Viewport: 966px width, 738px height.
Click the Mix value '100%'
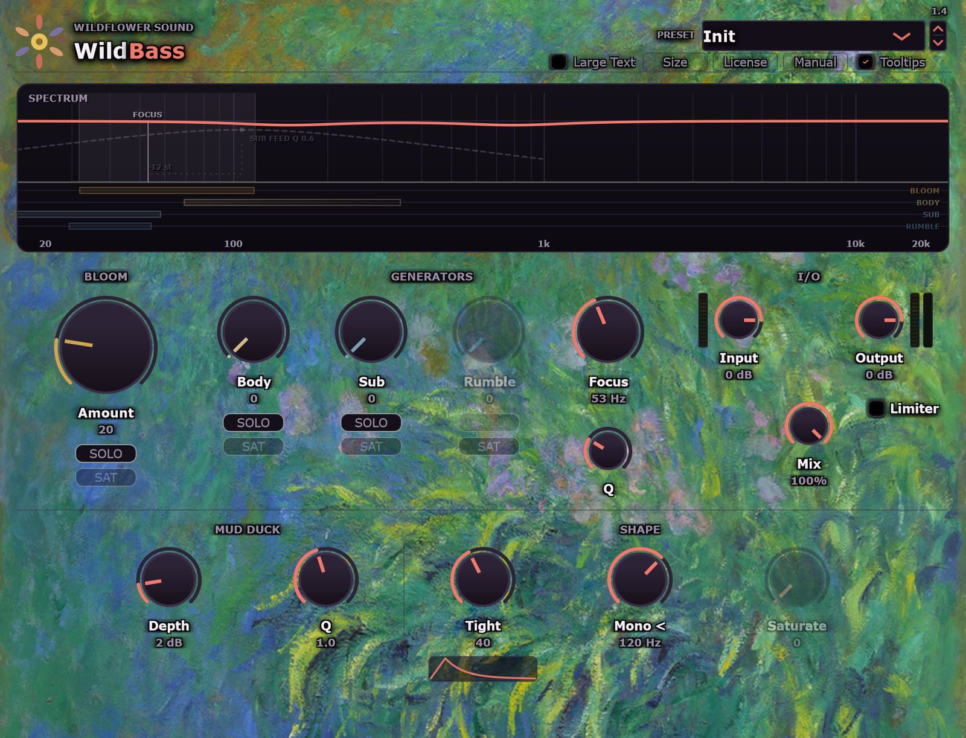click(808, 481)
